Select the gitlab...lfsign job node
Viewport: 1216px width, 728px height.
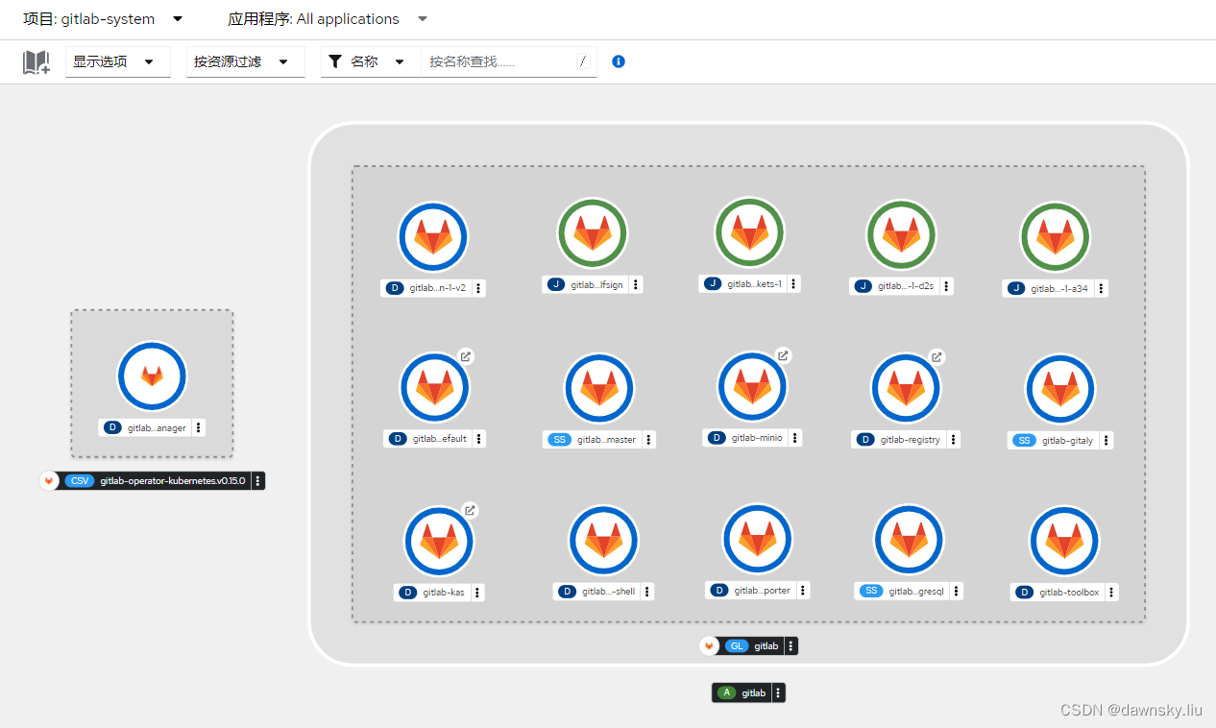point(593,232)
